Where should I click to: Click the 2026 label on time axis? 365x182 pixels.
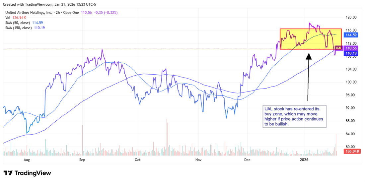(x=304, y=160)
